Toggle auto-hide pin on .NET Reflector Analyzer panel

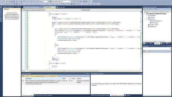(x=140, y=74)
